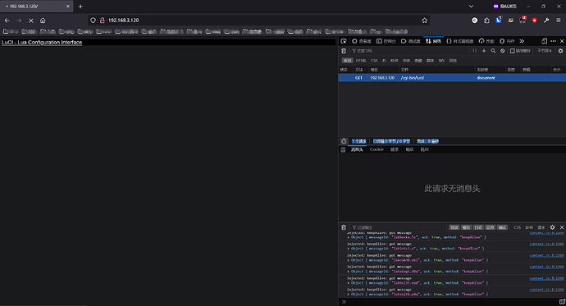Viewport: 566px width, 306px height.
Task: Select the GET /cgi-bin/luci/ request row
Action: click(452, 78)
